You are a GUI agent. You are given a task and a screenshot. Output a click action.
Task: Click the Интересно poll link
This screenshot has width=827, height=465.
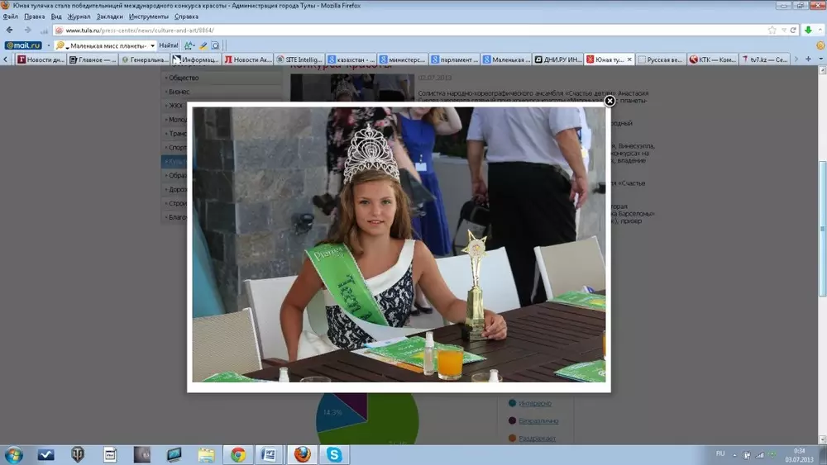(x=535, y=403)
